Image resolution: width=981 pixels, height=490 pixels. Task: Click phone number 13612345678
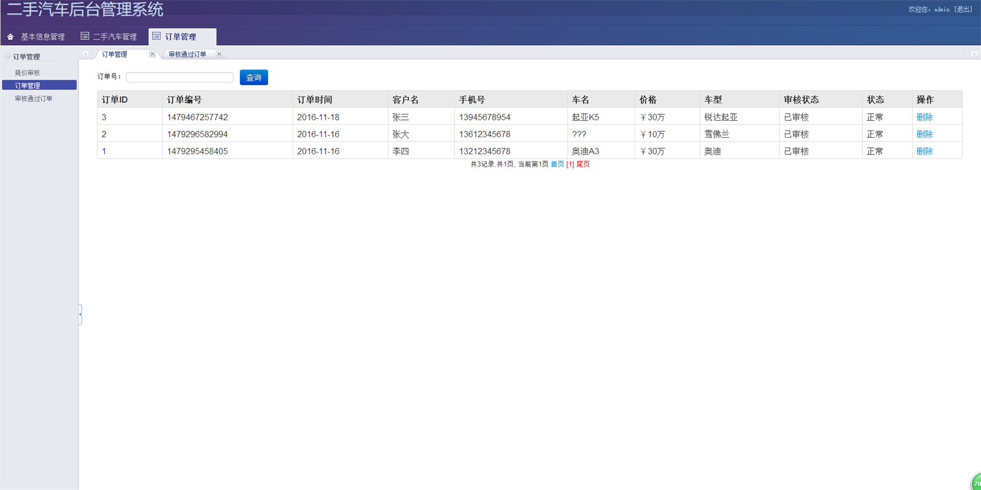pyautogui.click(x=484, y=134)
